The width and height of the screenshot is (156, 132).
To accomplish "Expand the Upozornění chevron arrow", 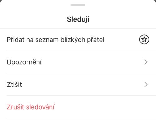I will point(146,62).
